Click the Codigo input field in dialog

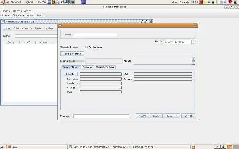[95, 35]
